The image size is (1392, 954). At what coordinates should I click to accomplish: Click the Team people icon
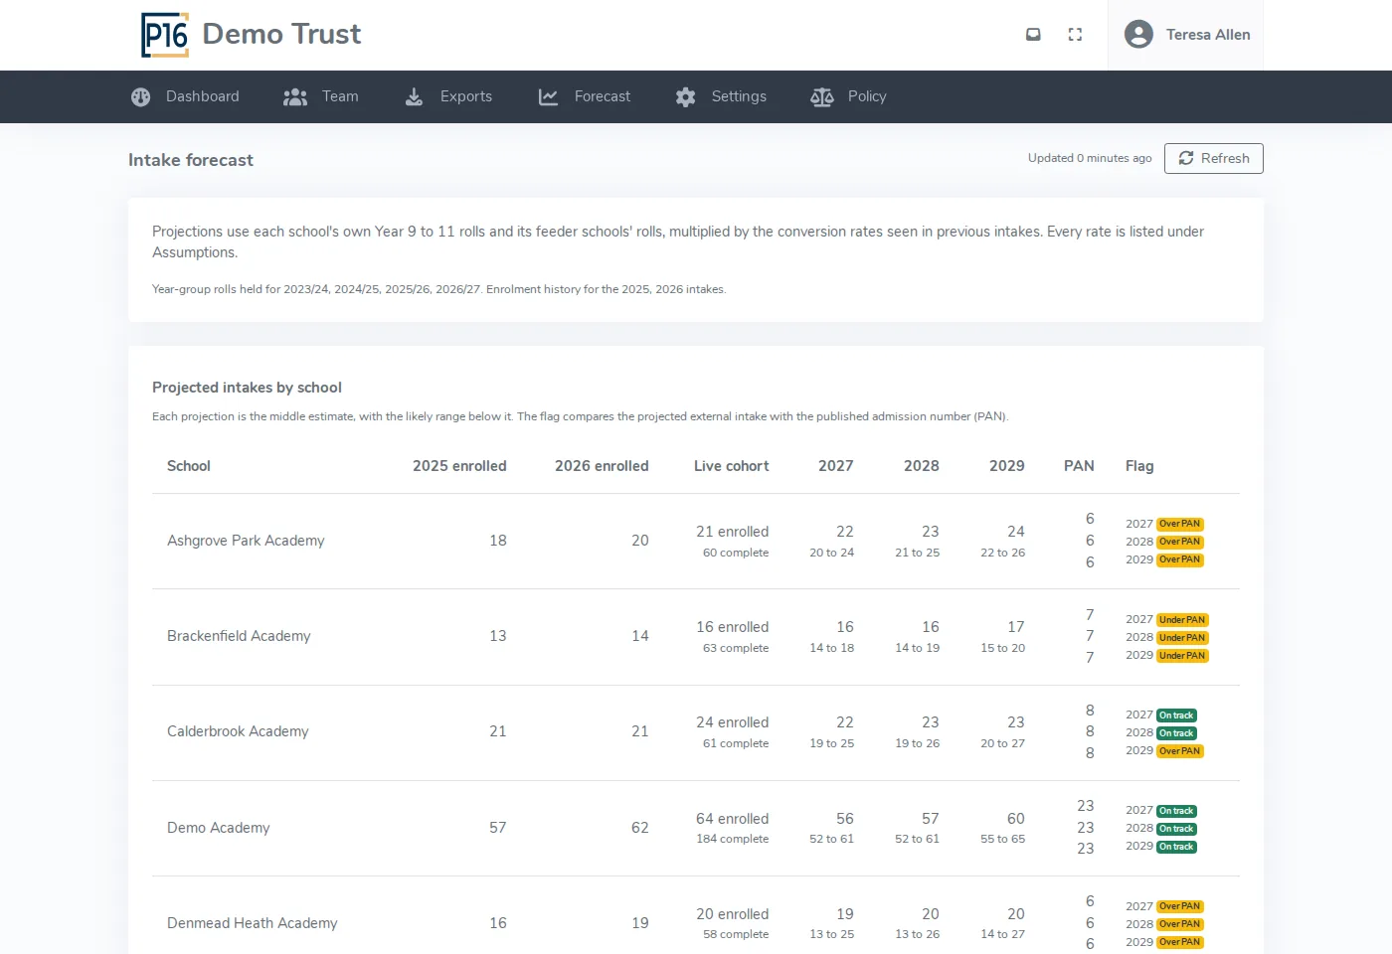click(295, 96)
